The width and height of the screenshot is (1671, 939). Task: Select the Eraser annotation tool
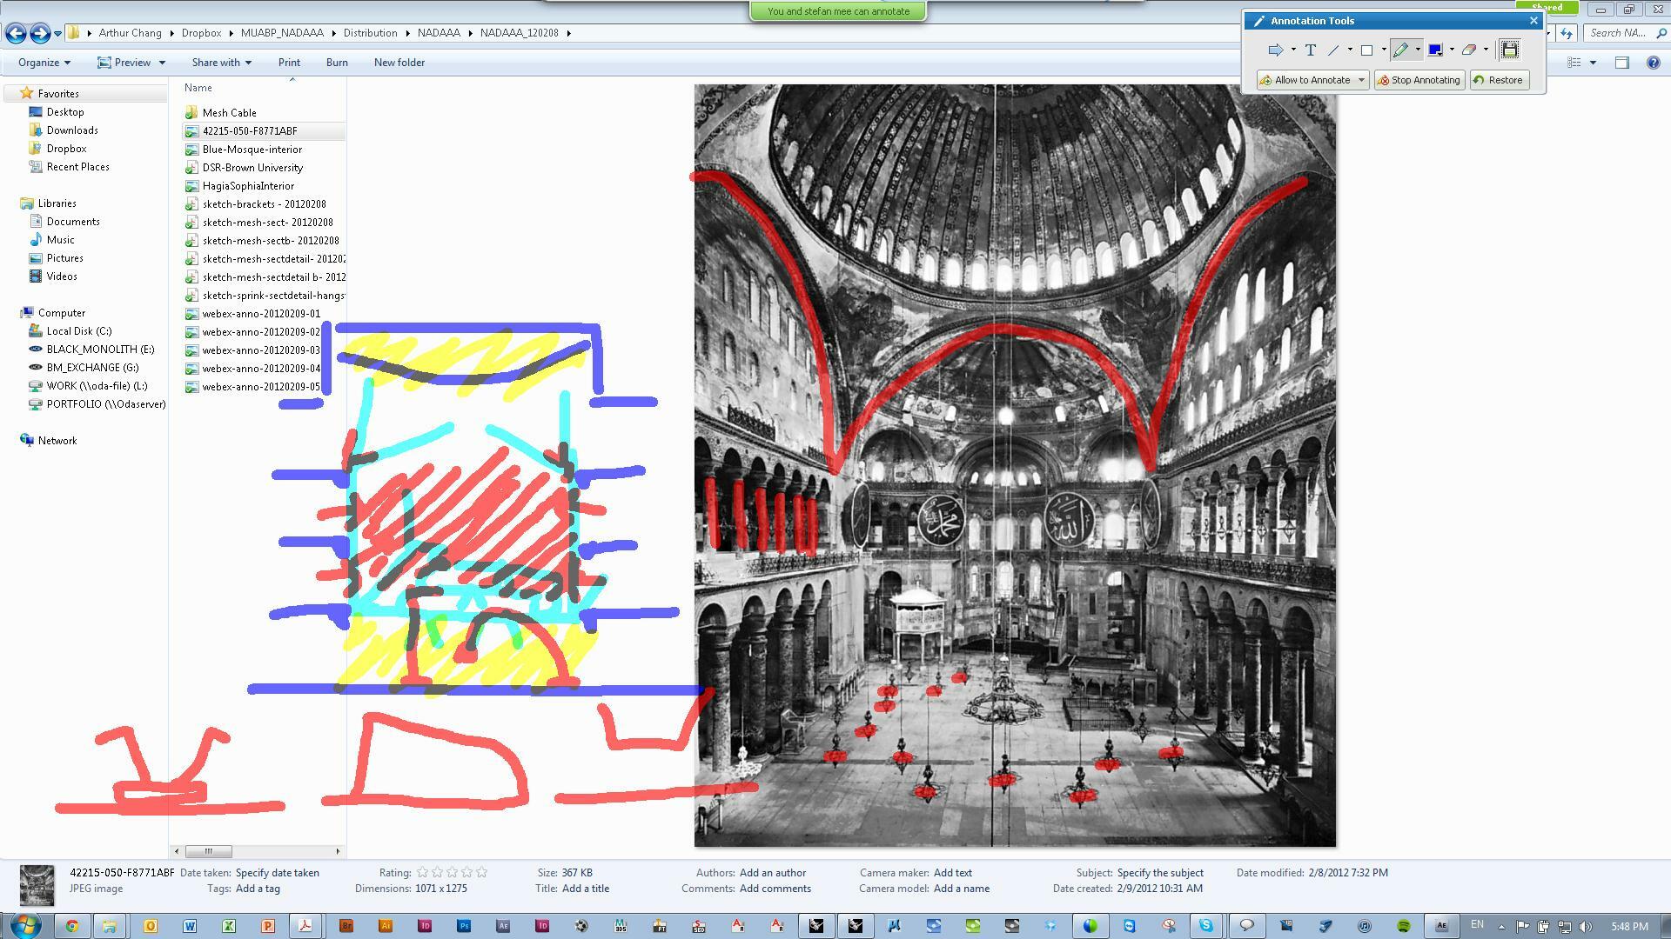click(x=1469, y=50)
